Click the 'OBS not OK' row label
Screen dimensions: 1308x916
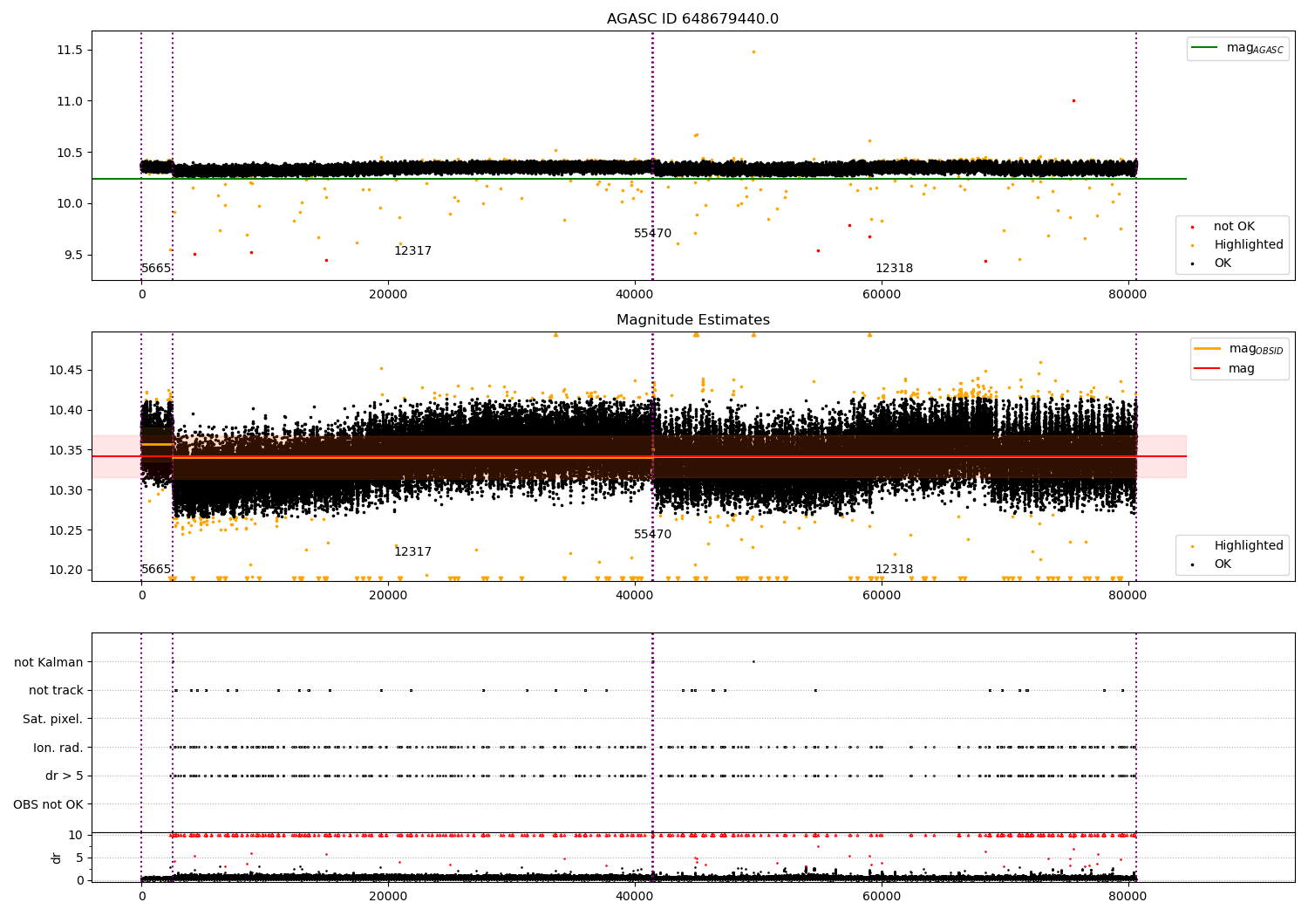pyautogui.click(x=48, y=804)
